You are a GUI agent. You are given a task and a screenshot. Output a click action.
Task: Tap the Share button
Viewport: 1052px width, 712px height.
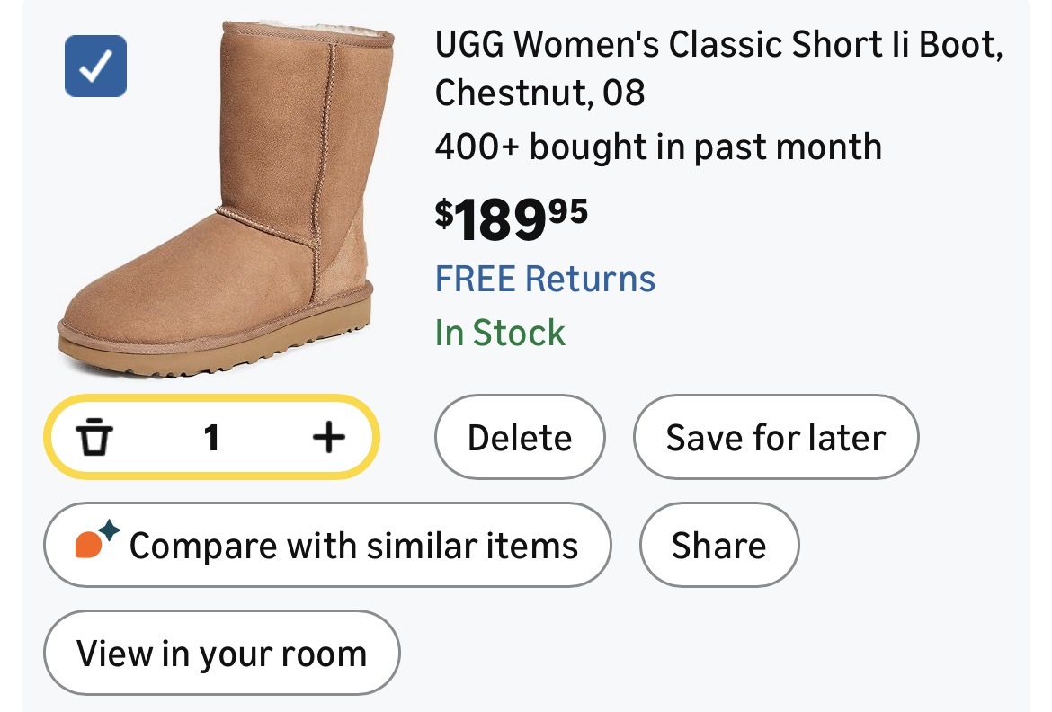718,546
